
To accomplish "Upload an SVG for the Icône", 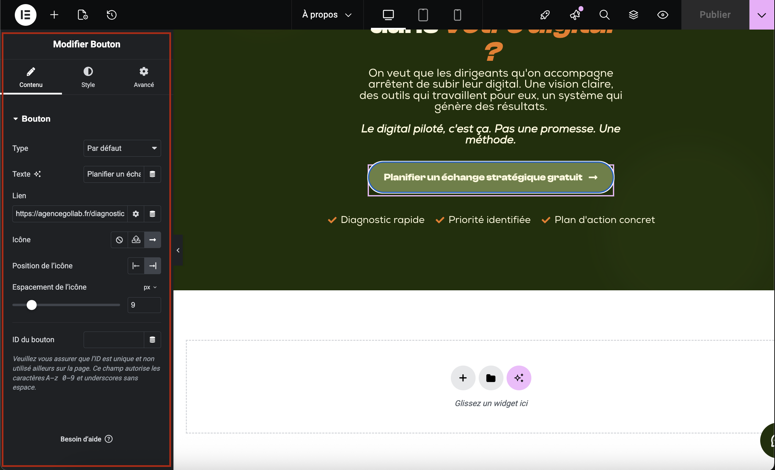I will pyautogui.click(x=136, y=240).
